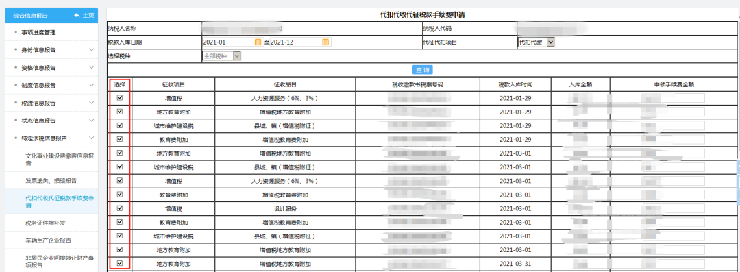Click the 征收品目 column header
Image resolution: width=740 pixels, height=272 pixels.
click(285, 84)
